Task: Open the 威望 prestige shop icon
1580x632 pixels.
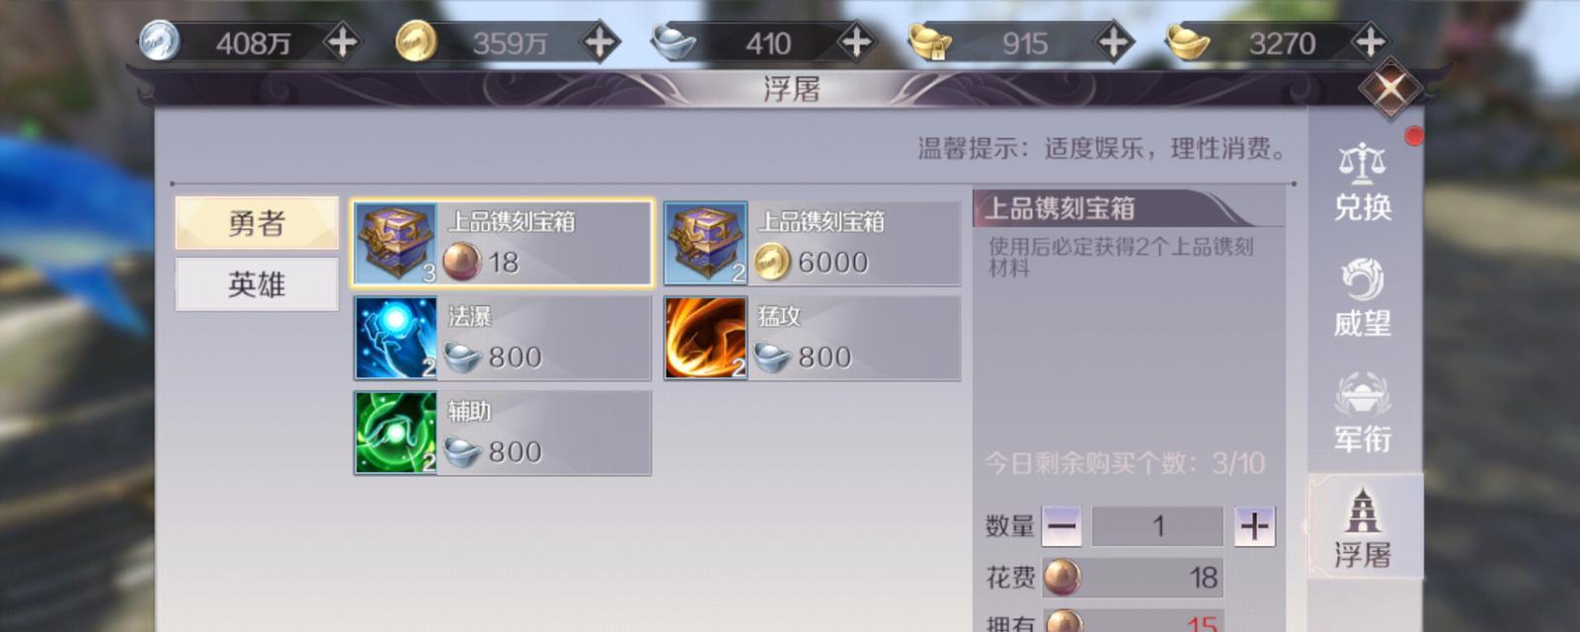Action: pyautogui.click(x=1363, y=298)
